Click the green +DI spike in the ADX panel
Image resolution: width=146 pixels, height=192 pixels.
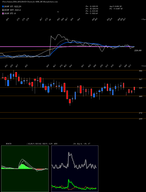pos(69,180)
